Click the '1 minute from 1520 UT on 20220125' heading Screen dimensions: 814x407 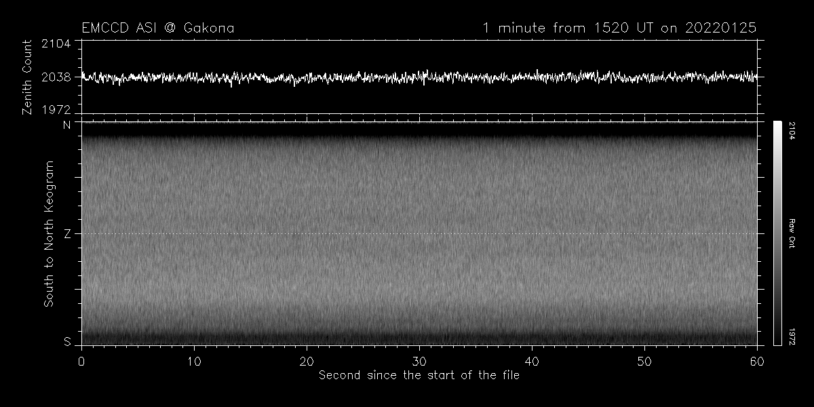coord(619,28)
